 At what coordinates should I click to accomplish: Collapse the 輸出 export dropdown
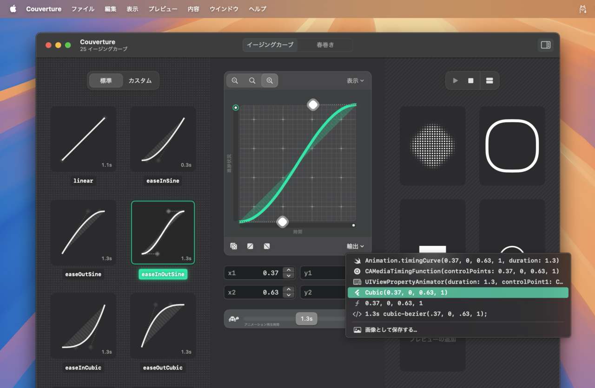(355, 246)
